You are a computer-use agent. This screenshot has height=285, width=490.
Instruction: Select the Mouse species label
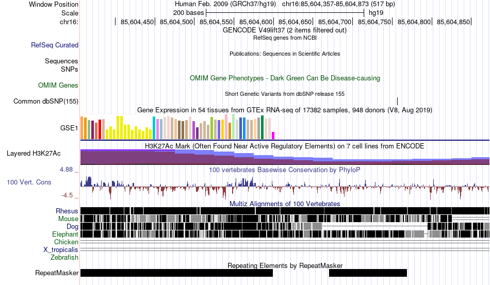(x=68, y=219)
